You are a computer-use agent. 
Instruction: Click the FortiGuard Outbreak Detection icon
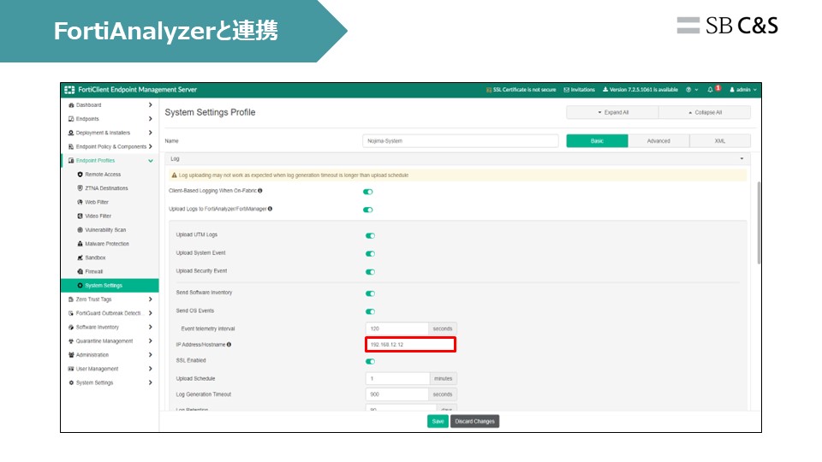coord(71,313)
